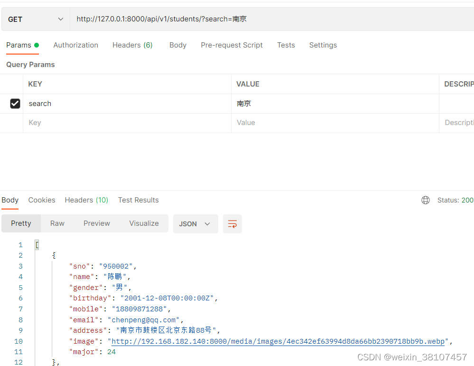The image size is (474, 366).
Task: Open the Headers (6) request tab
Action: tap(132, 45)
